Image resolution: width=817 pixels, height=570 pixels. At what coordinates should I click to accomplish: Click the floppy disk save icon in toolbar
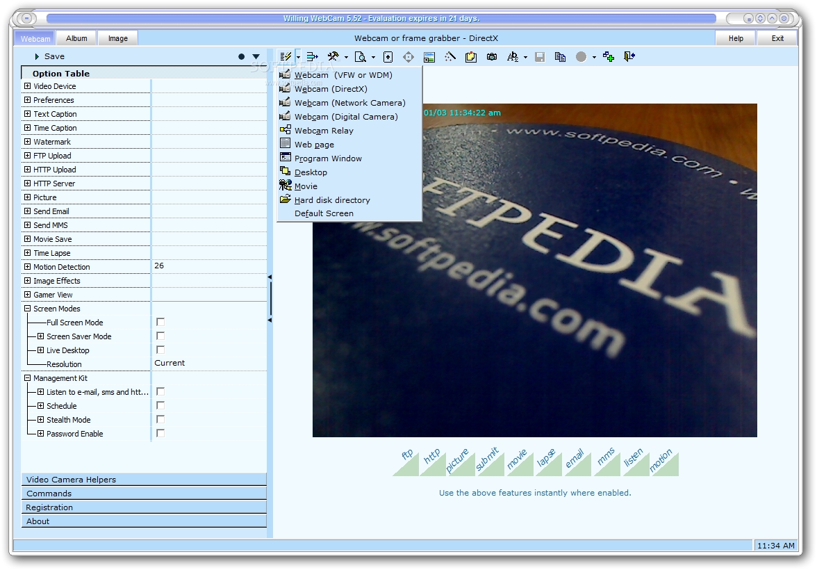(540, 56)
